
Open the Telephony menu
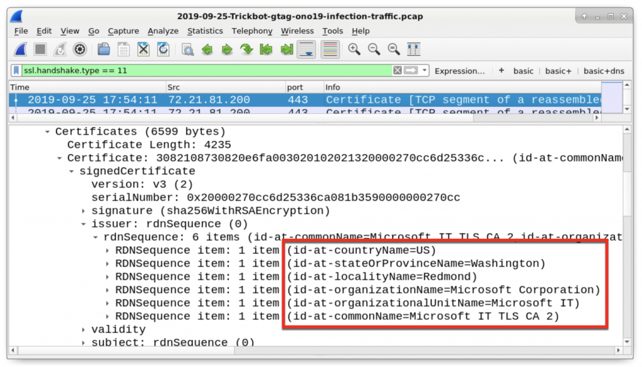(252, 31)
